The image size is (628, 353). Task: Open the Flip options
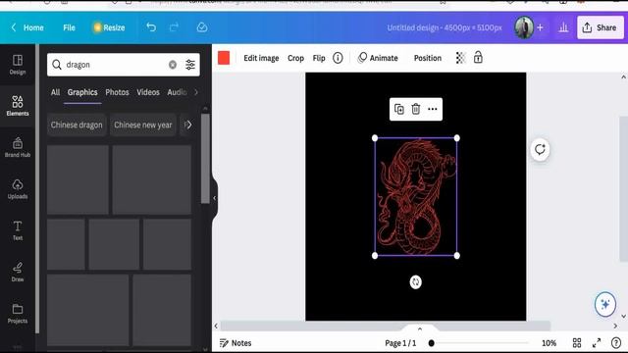[319, 58]
